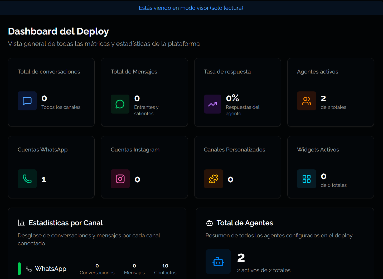Click the green message bubble icon
Viewport: 383px width, 279px height.
[x=120, y=104]
